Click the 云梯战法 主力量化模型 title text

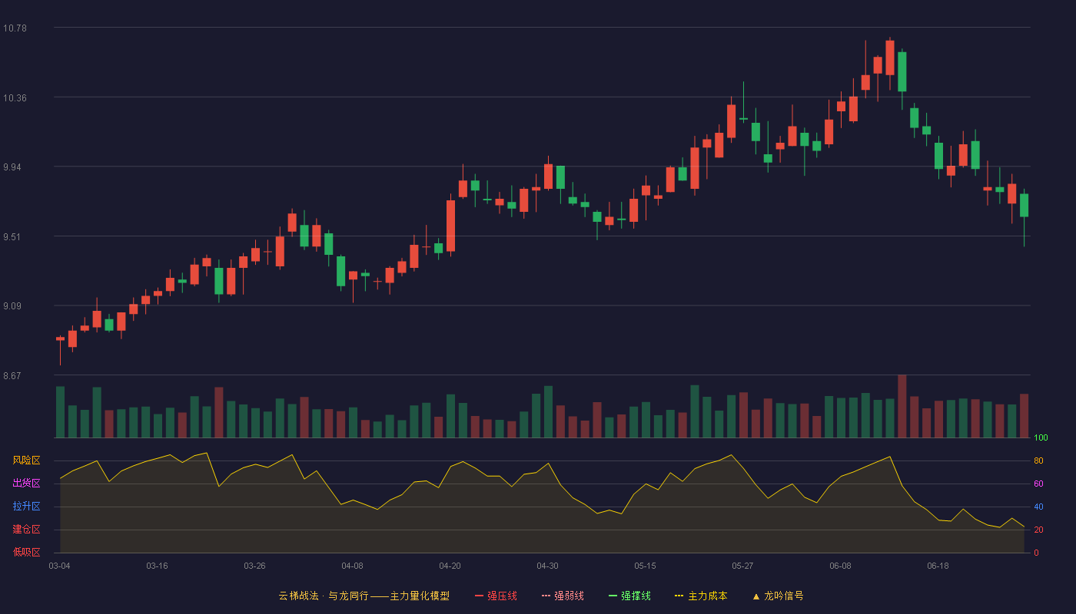pos(364,596)
